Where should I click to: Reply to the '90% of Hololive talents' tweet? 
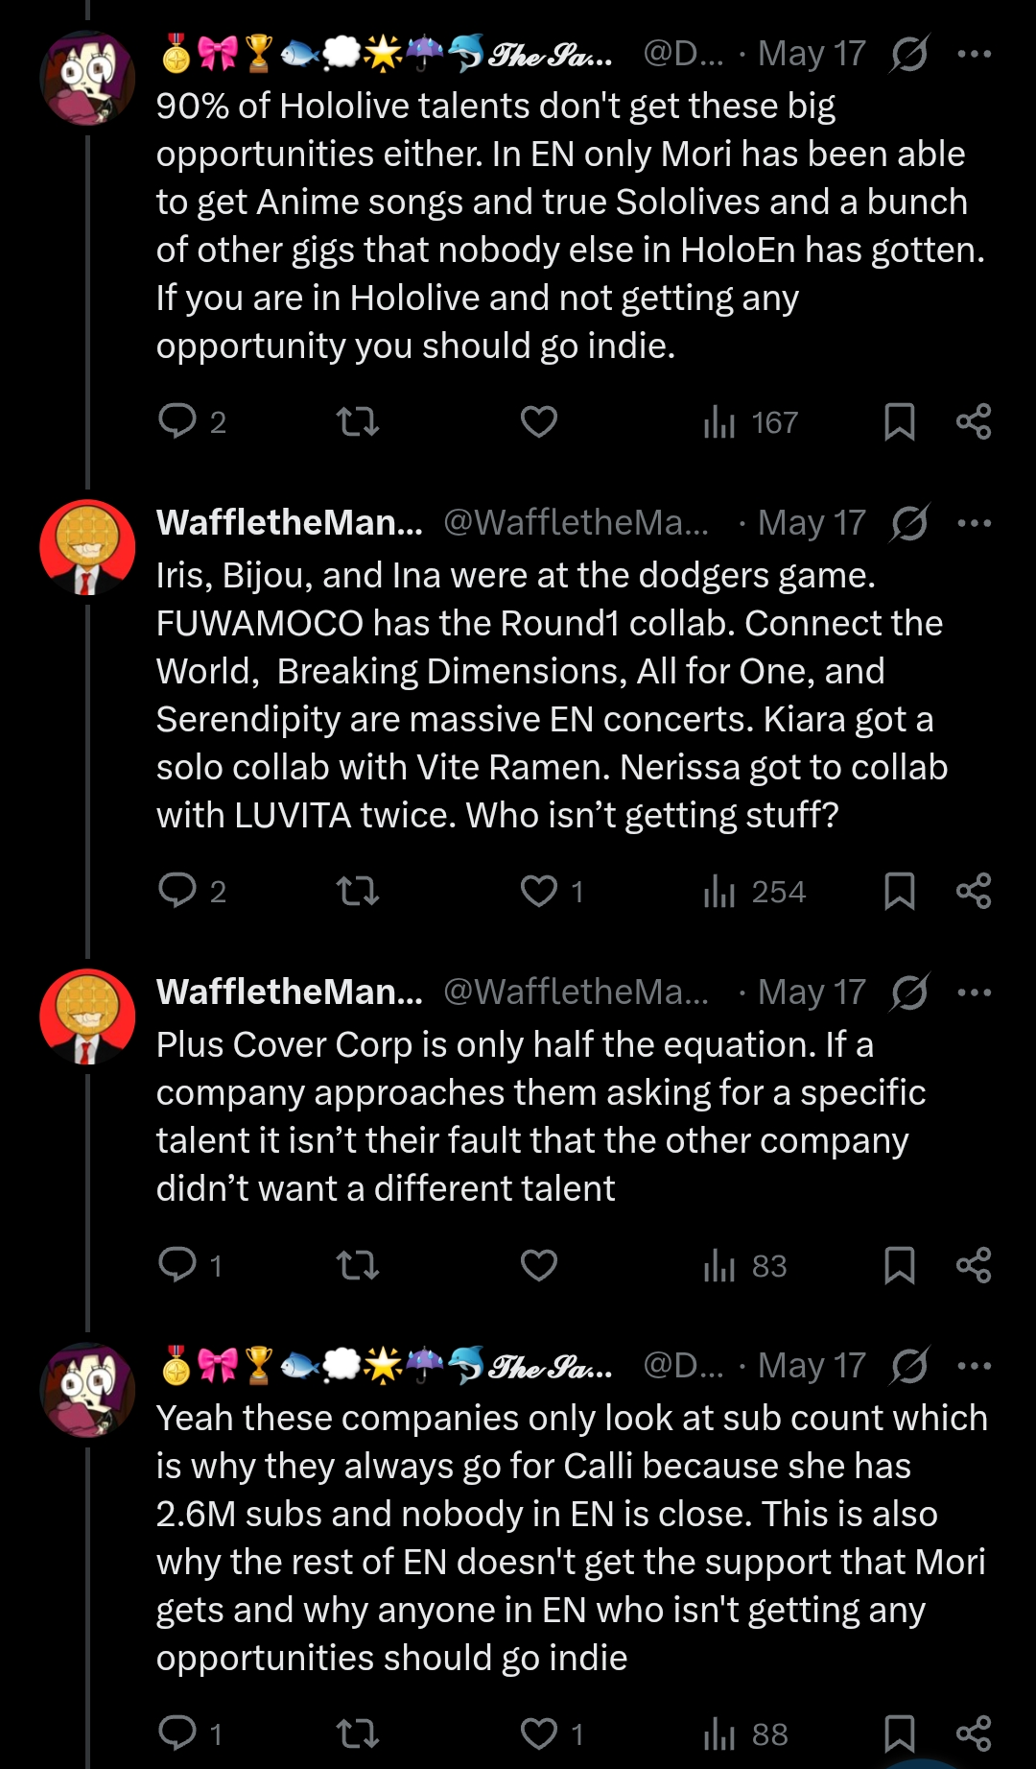(192, 421)
